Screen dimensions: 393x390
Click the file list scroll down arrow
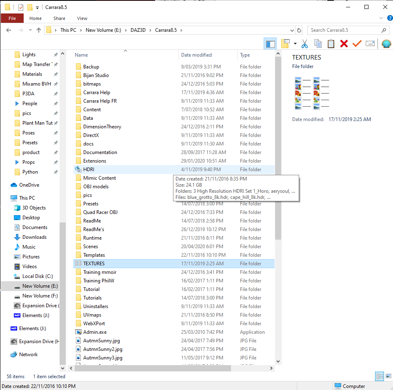click(278, 361)
